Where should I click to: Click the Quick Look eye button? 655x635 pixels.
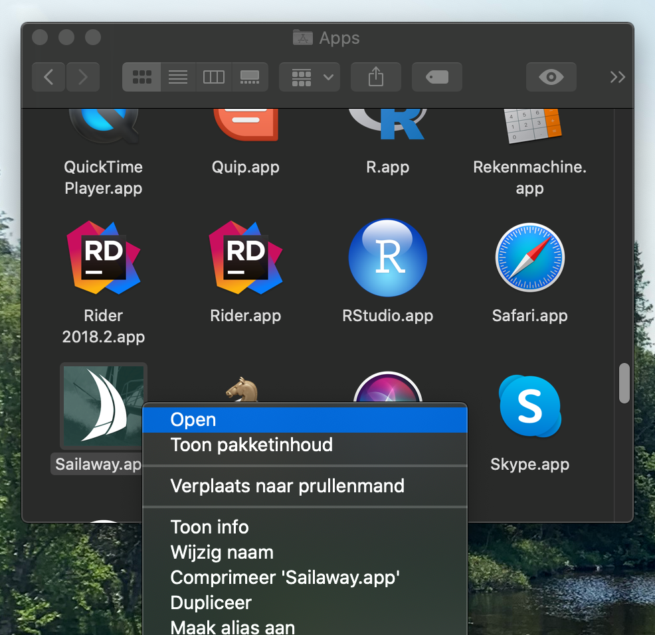551,77
